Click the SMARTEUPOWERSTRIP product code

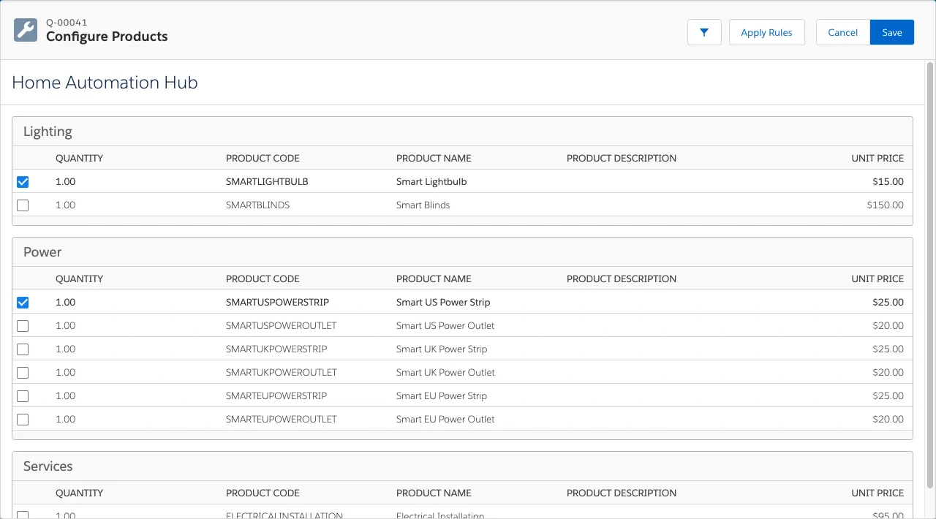(x=276, y=395)
